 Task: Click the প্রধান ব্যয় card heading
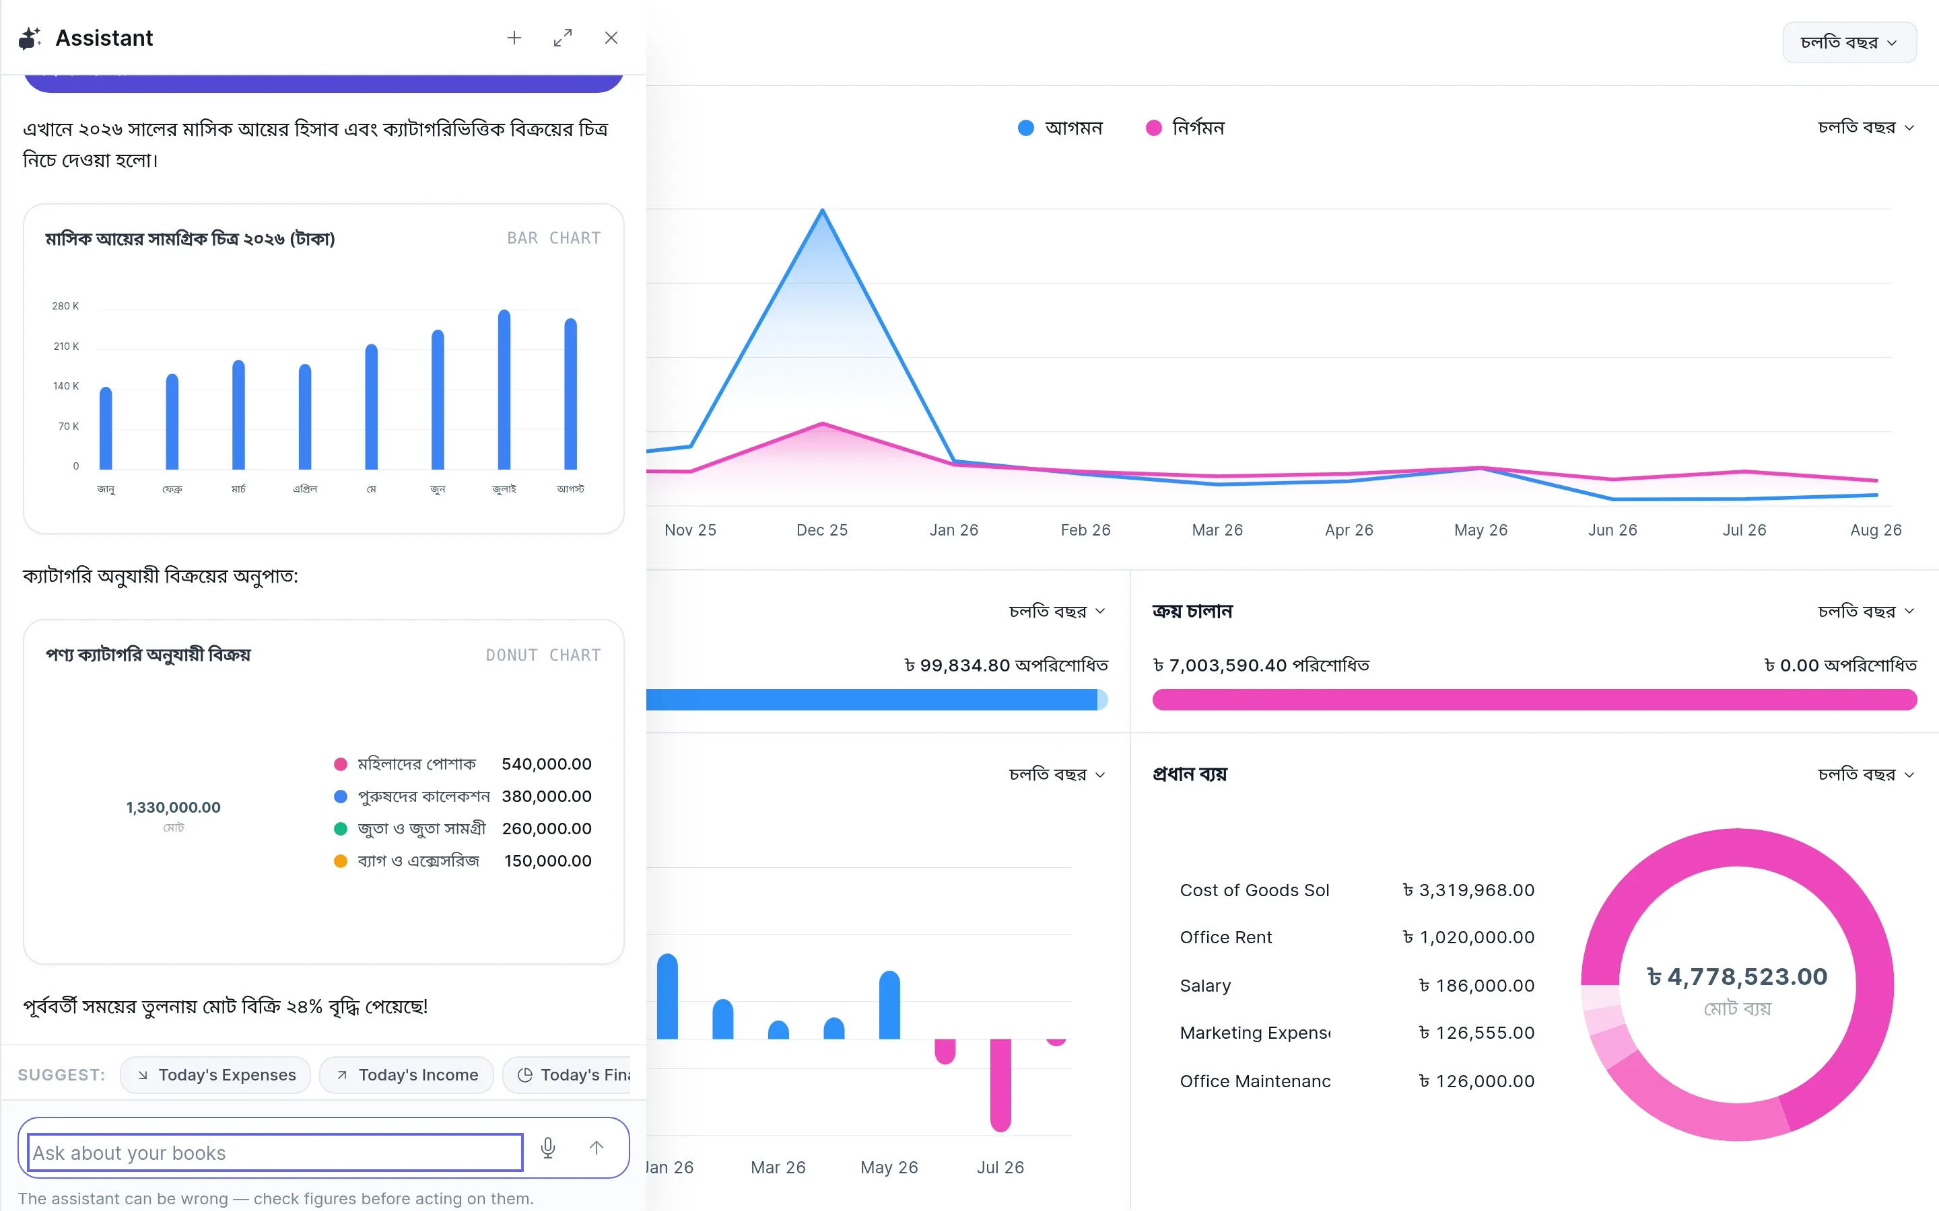1189,774
